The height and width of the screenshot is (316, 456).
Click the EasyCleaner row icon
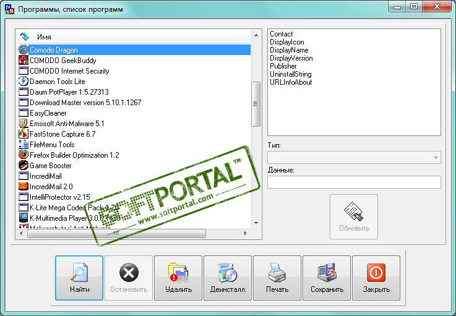pos(24,113)
